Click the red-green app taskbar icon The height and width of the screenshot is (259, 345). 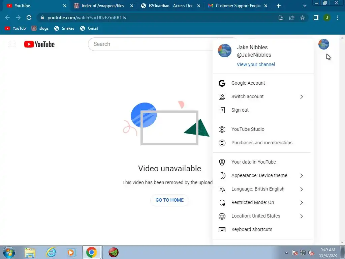coord(114,252)
